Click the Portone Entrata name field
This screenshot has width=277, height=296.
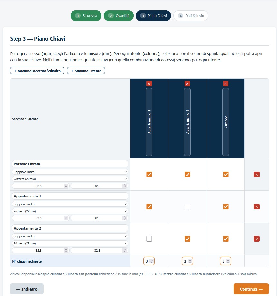point(70,164)
